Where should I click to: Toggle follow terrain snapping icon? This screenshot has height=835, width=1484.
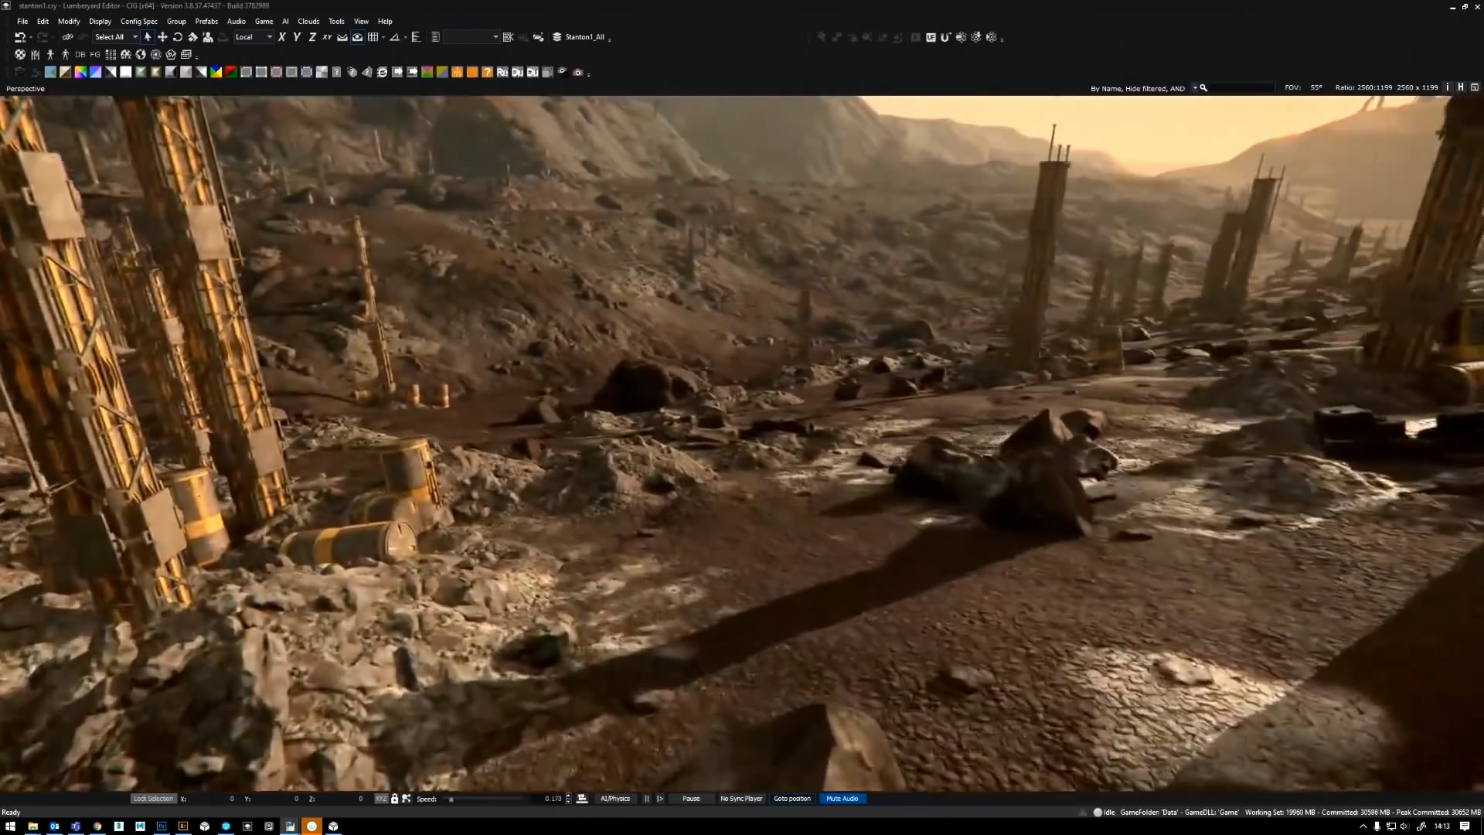click(342, 37)
